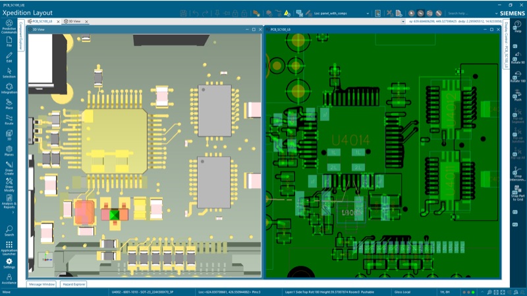
Task: Open Analysis & Reports
Action: [9, 201]
